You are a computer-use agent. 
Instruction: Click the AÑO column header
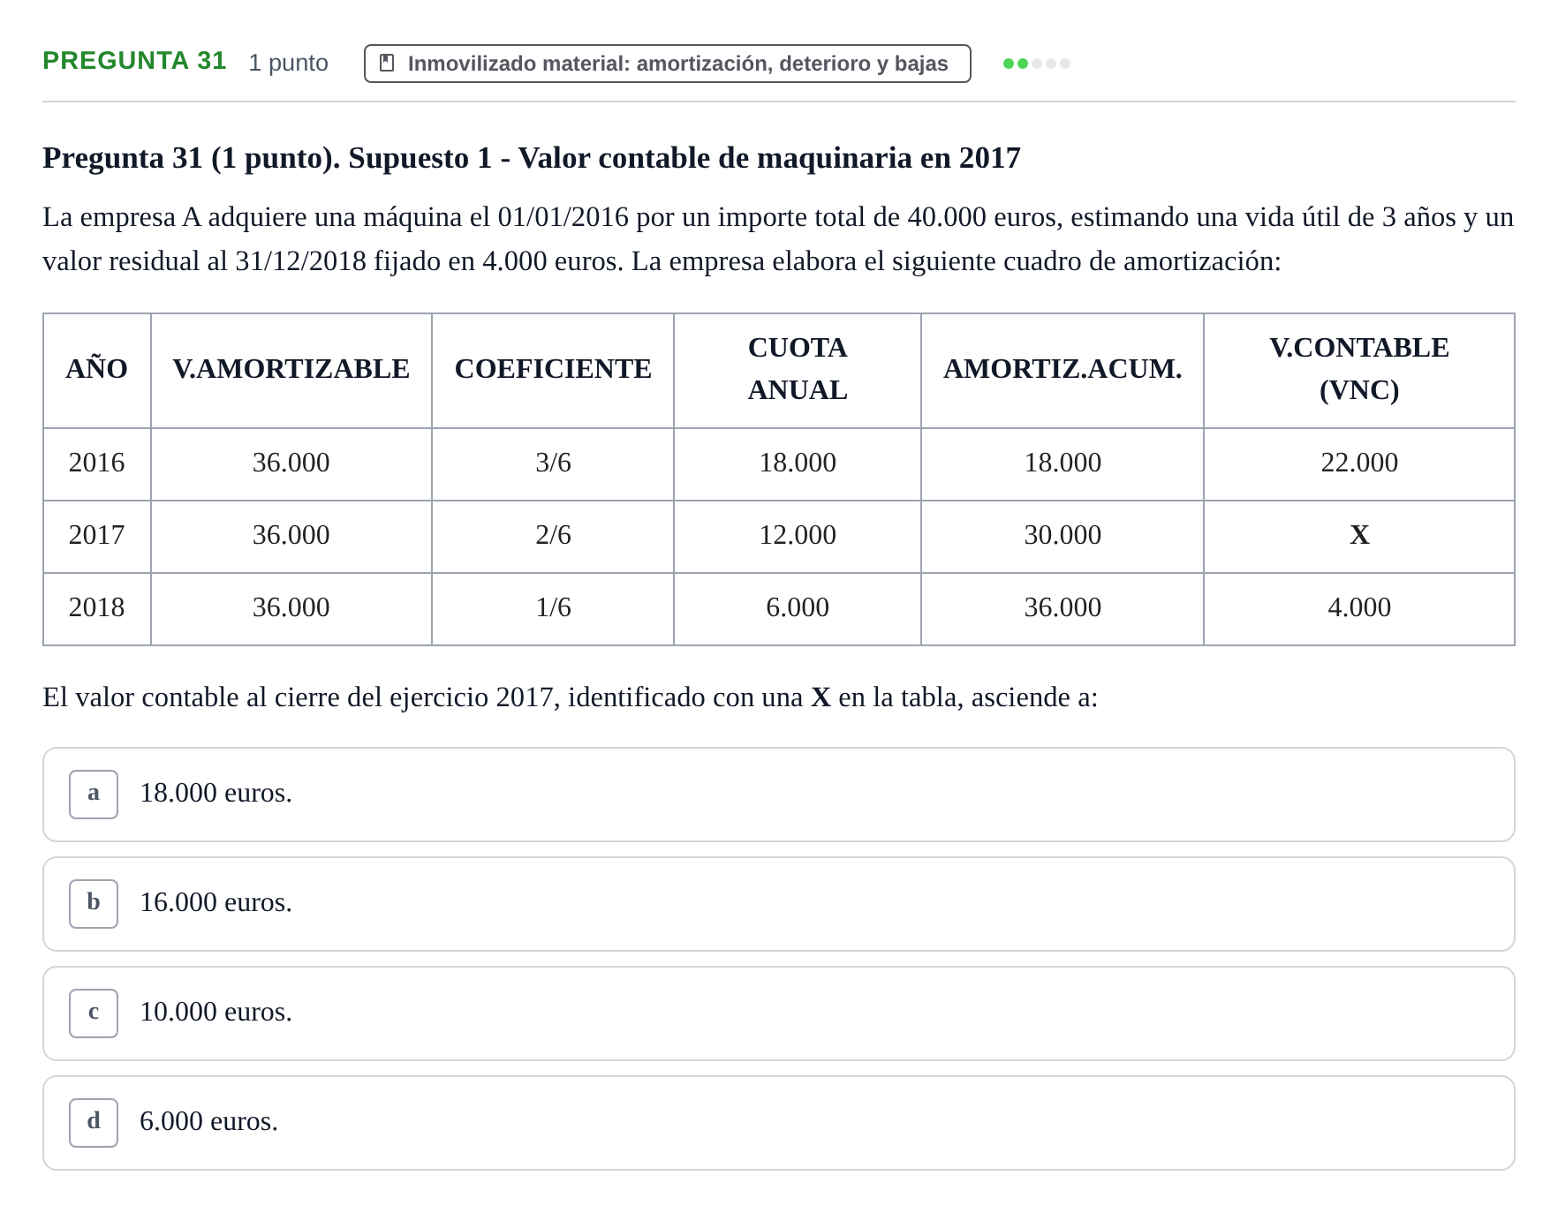(x=97, y=370)
